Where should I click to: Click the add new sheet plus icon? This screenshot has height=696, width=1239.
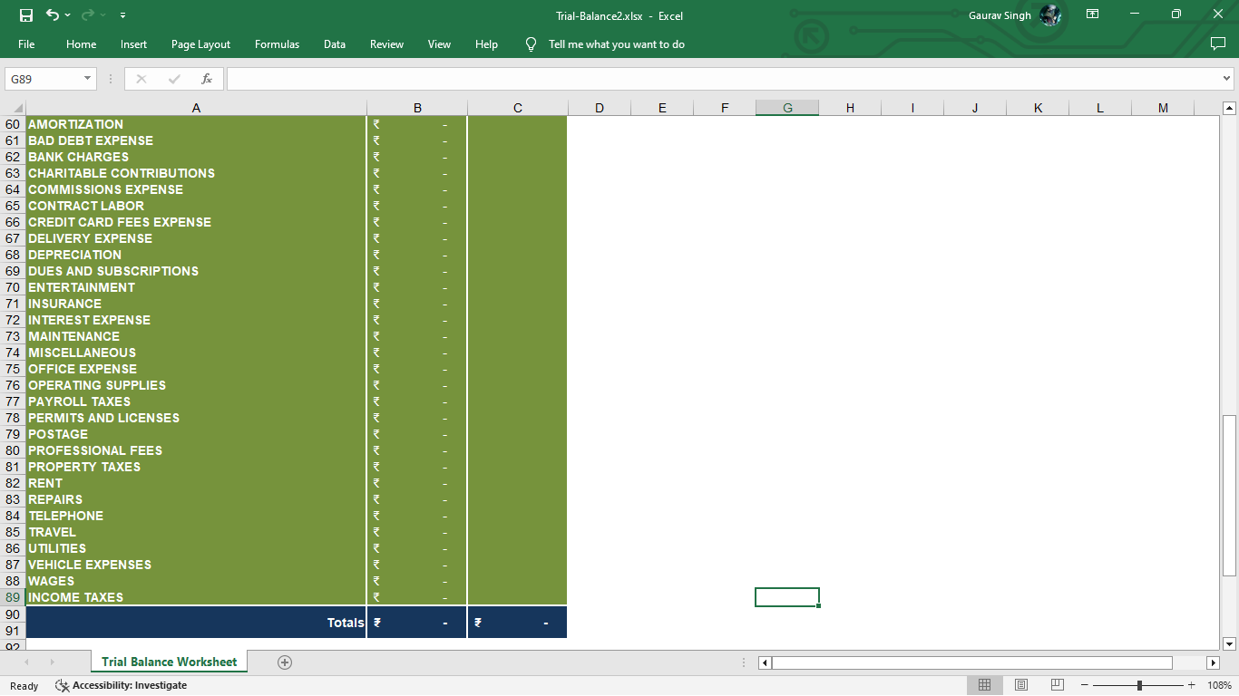click(x=285, y=662)
